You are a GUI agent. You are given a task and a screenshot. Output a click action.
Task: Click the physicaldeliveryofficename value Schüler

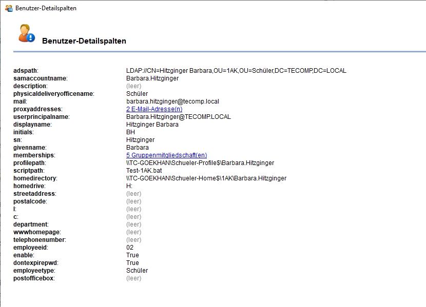coord(137,94)
